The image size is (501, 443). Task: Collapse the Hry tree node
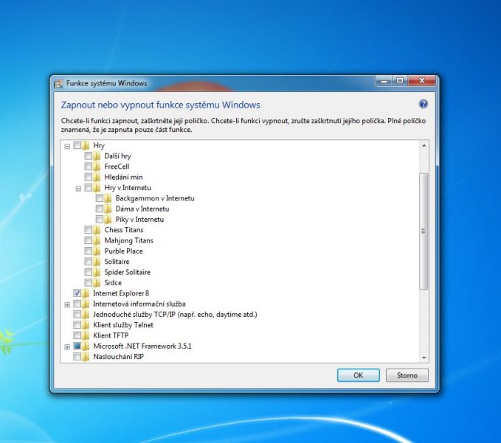[x=67, y=146]
